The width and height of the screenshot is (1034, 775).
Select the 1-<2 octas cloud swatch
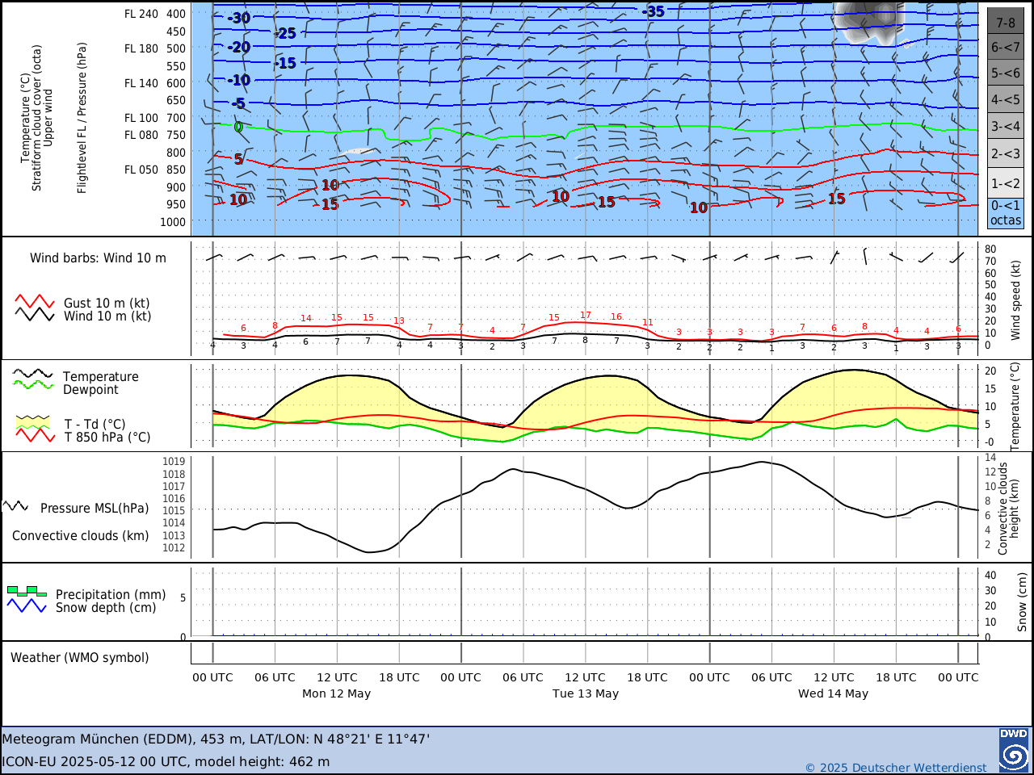coord(1006,183)
